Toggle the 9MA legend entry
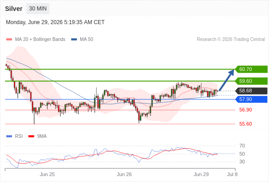 (x=37, y=136)
